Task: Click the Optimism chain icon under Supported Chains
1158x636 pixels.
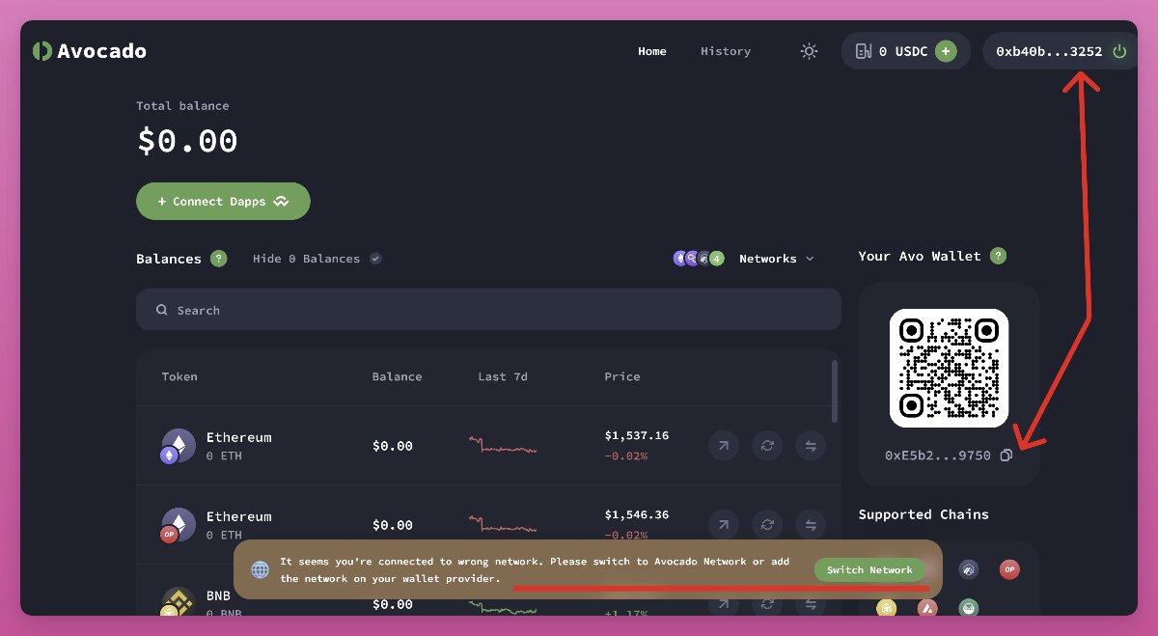Action: click(x=1009, y=569)
